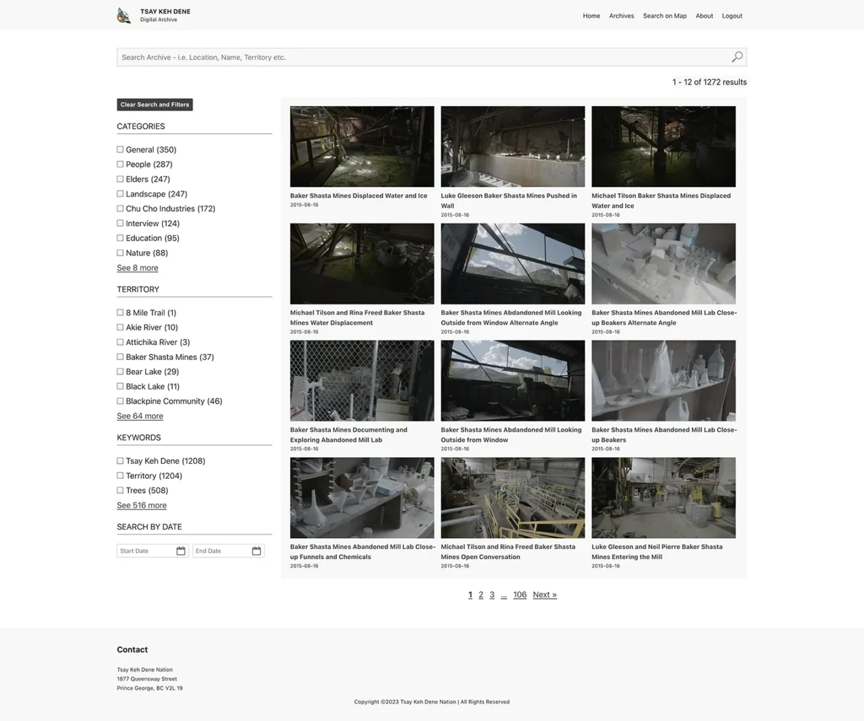This screenshot has width=864, height=721.
Task: Expand categories with See 8 more
Action: [x=138, y=268]
